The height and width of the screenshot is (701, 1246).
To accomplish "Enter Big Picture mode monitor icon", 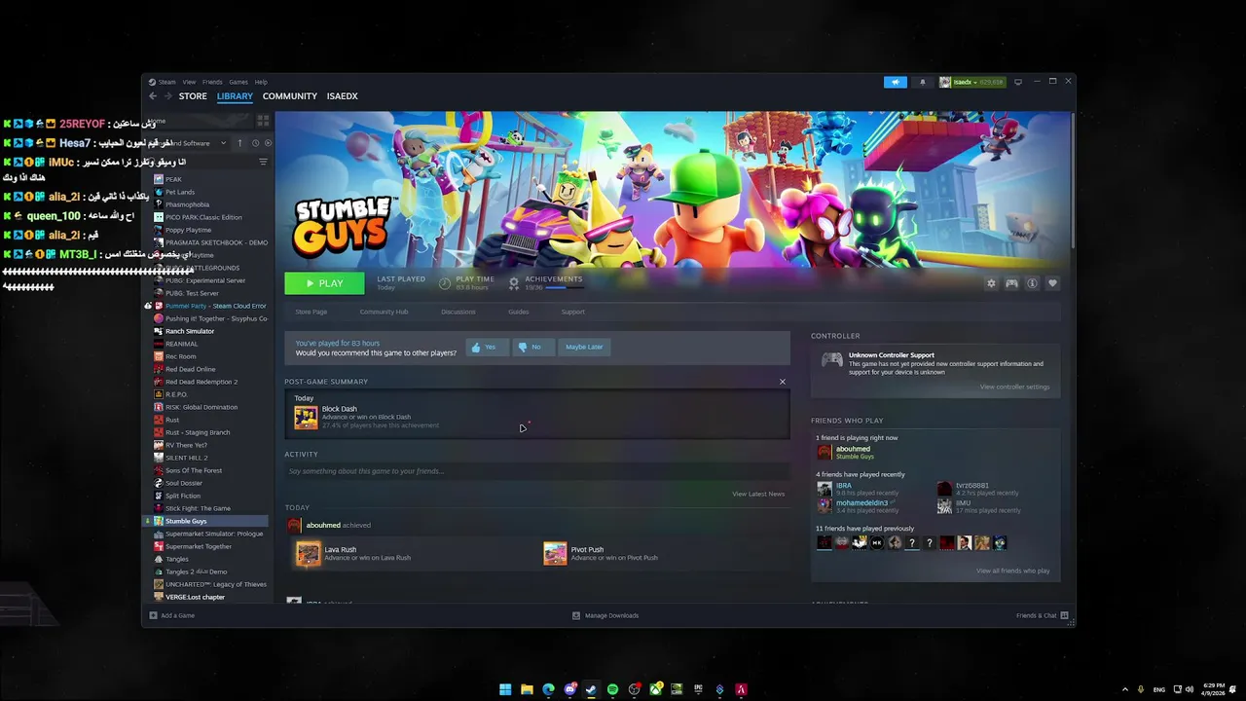I will click(x=1018, y=82).
